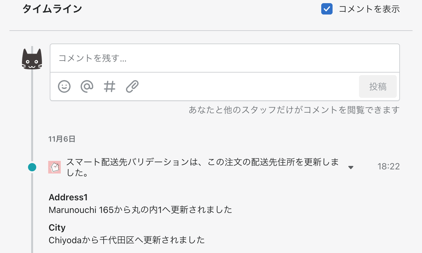Click the コメントを表示 label text

click(x=369, y=9)
